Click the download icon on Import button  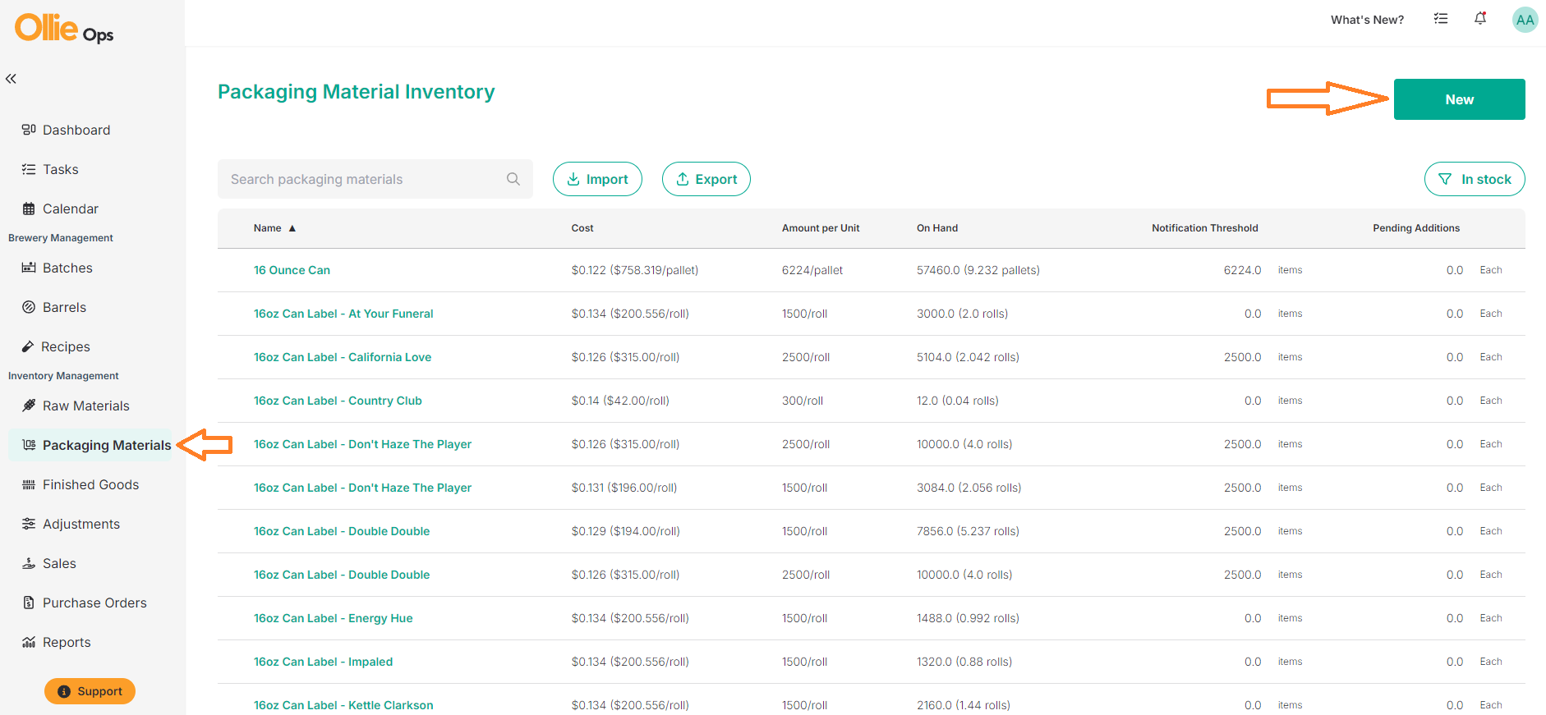(573, 179)
